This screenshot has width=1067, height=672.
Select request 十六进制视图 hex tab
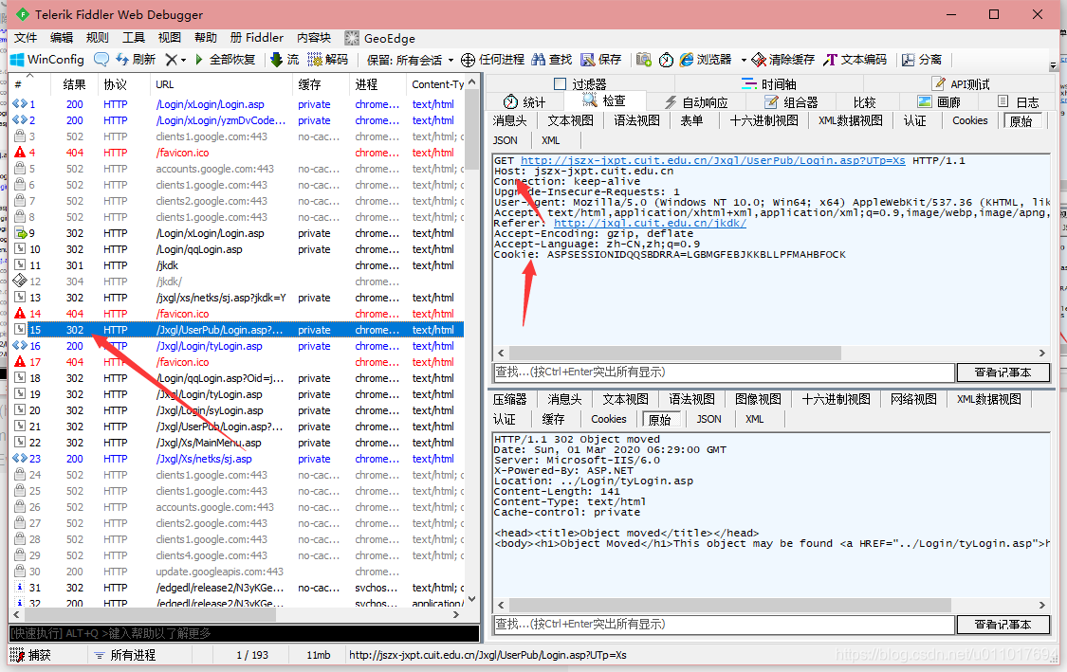point(763,120)
